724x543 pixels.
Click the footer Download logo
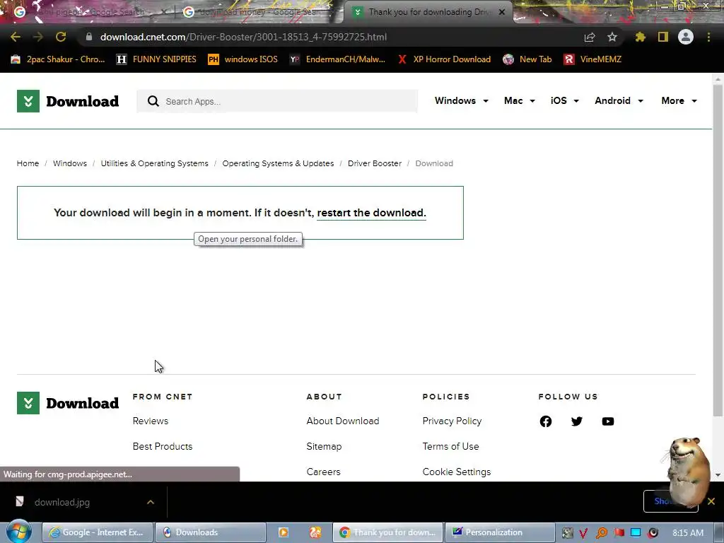[x=68, y=403]
